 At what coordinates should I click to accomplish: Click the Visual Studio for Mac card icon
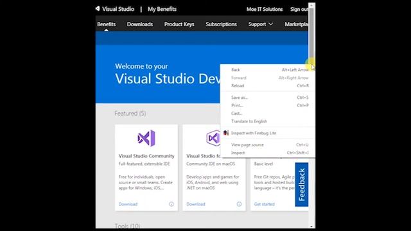pos(213,138)
